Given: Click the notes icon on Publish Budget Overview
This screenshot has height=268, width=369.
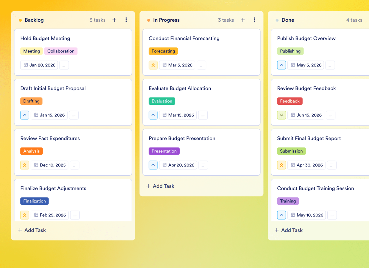Looking at the screenshot, I should tap(330, 65).
